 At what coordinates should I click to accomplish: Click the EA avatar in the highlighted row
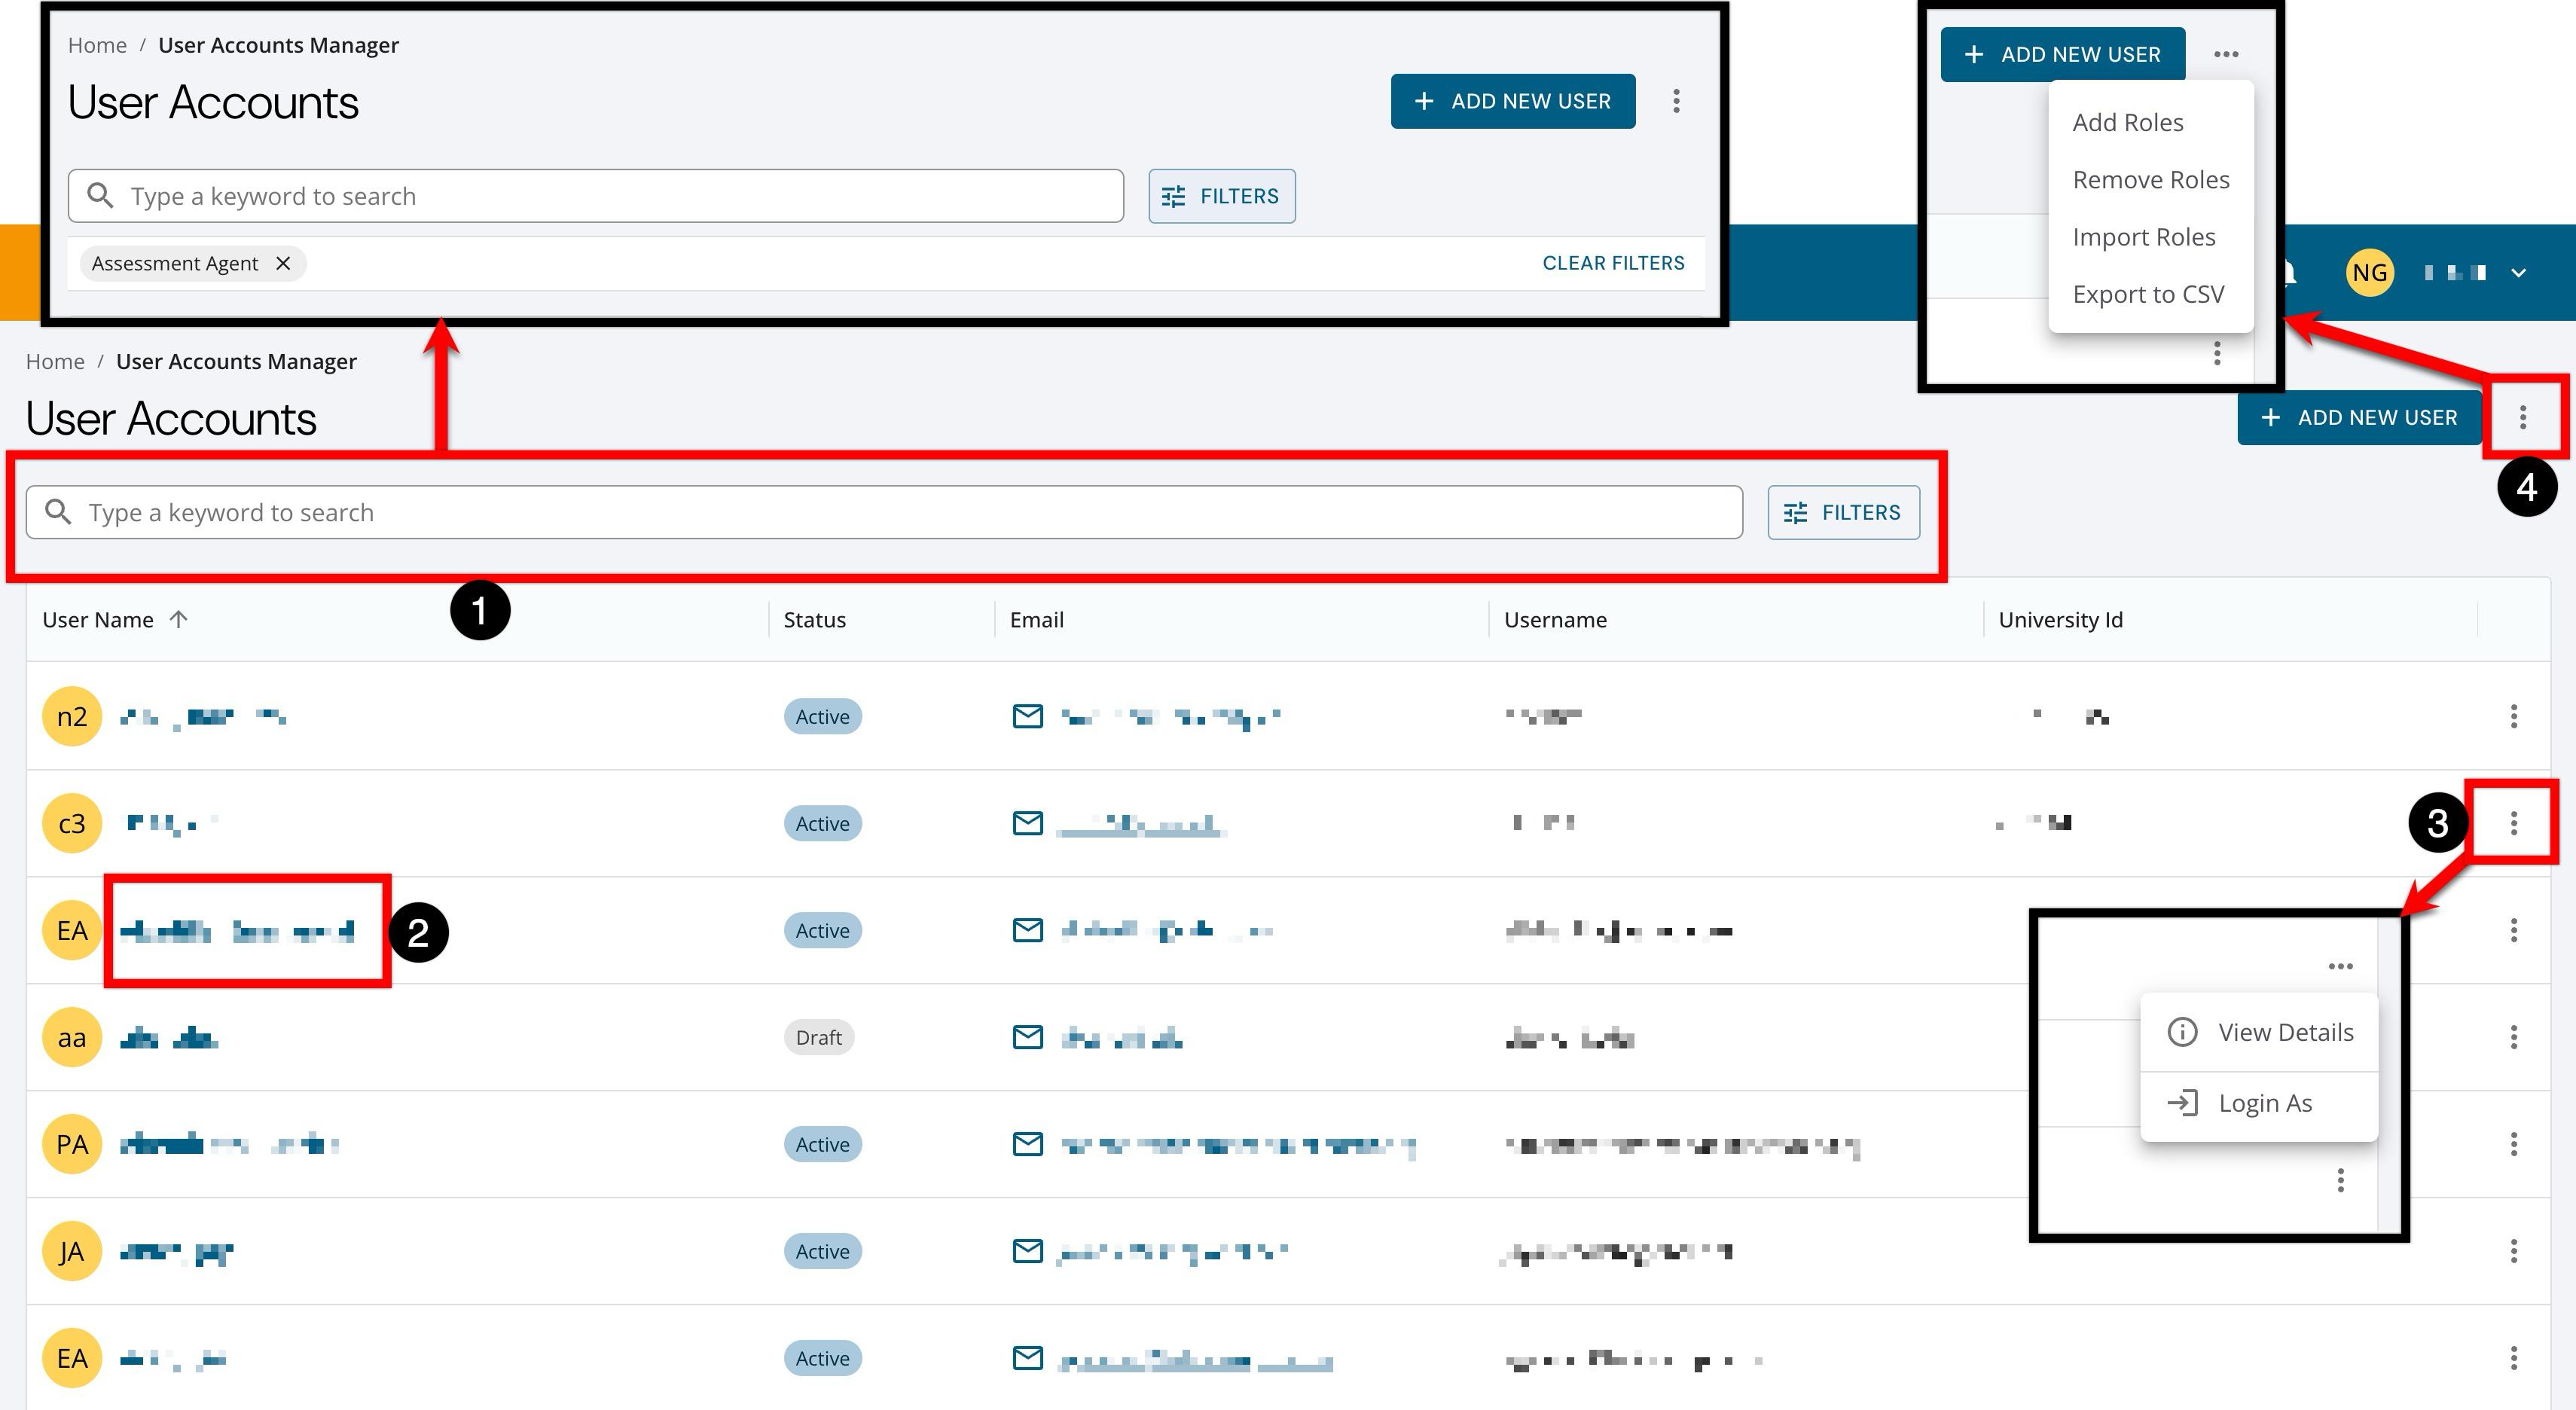[72, 930]
